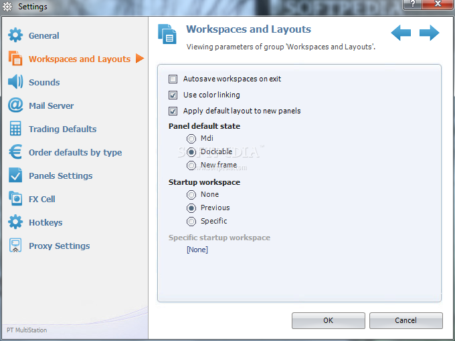
Task: Choose New frame radio option
Action: pos(191,165)
